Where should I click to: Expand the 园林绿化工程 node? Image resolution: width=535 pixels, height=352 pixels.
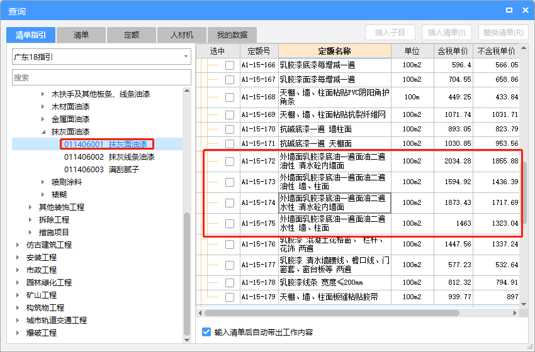pyautogui.click(x=18, y=282)
